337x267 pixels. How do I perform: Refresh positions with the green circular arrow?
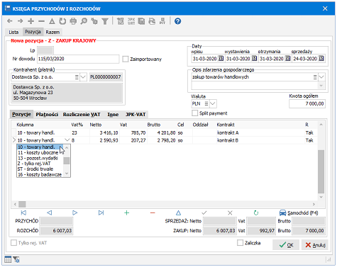(x=256, y=212)
